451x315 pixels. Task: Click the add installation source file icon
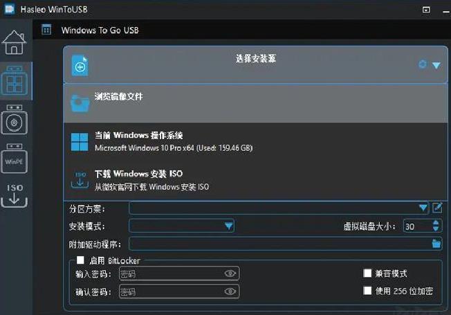tap(80, 66)
